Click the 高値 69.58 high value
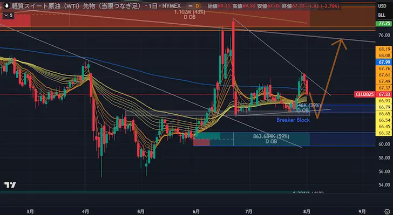 click(243, 6)
